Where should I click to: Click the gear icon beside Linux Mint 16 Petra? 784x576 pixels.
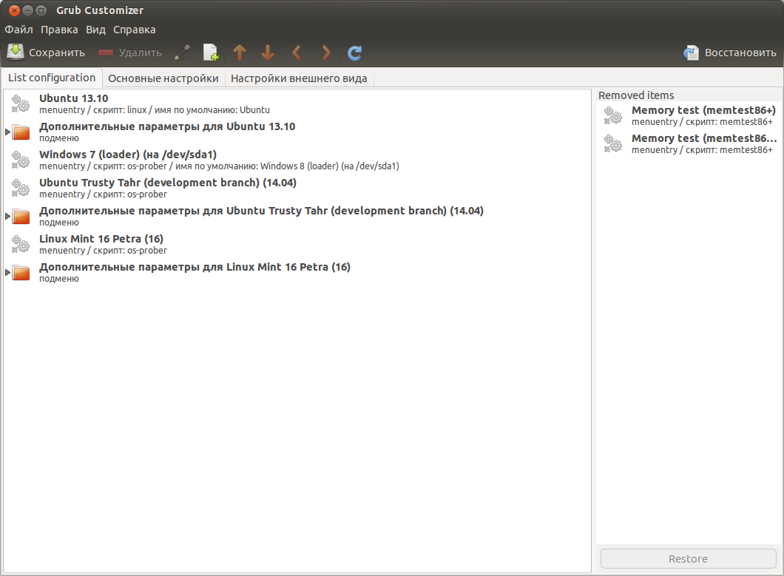pos(21,244)
